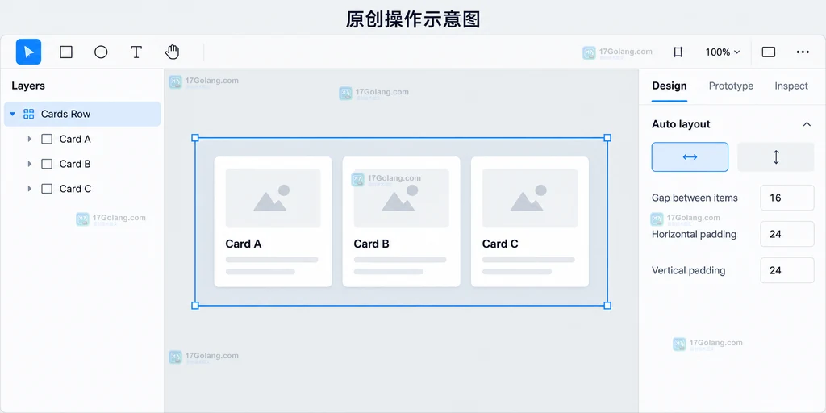The width and height of the screenshot is (826, 413).
Task: Expand the Card A layer
Action: coord(30,139)
